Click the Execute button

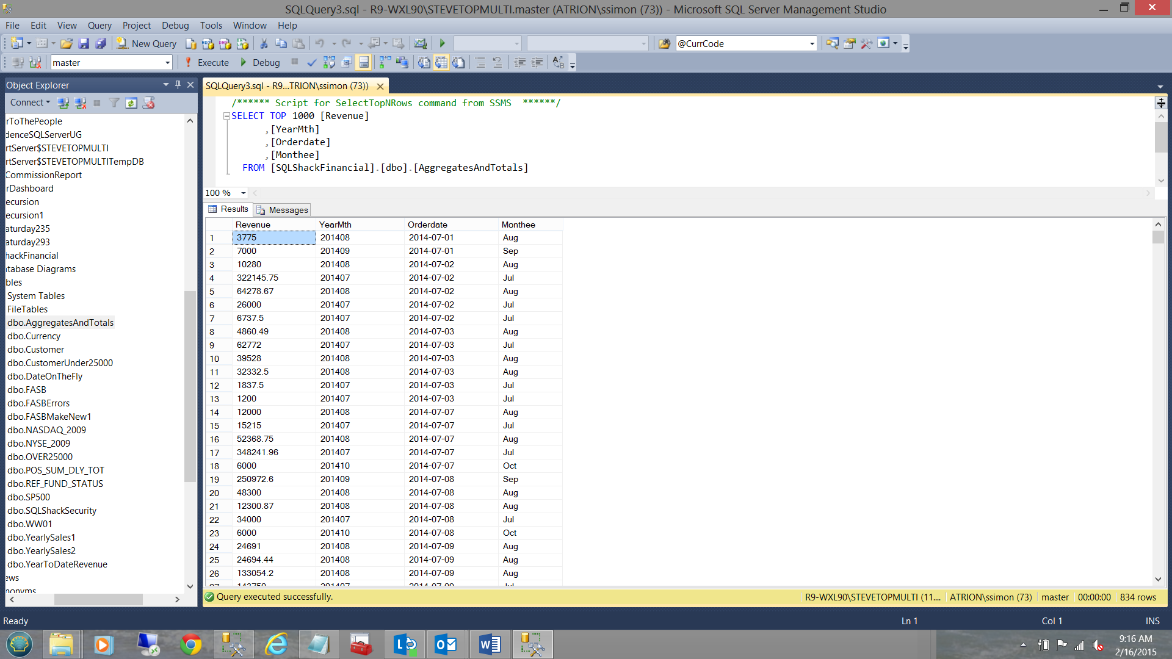(207, 62)
